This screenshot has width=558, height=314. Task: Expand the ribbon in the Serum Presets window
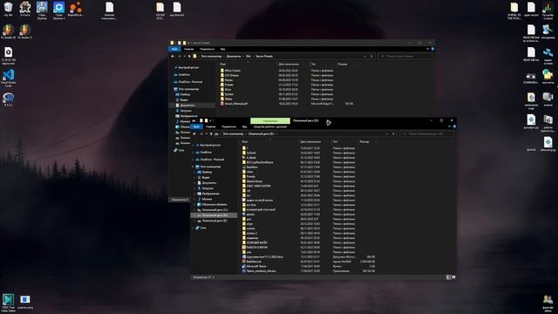428,49
